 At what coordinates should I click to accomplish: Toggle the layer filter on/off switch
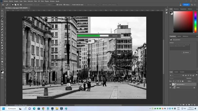click(197, 75)
